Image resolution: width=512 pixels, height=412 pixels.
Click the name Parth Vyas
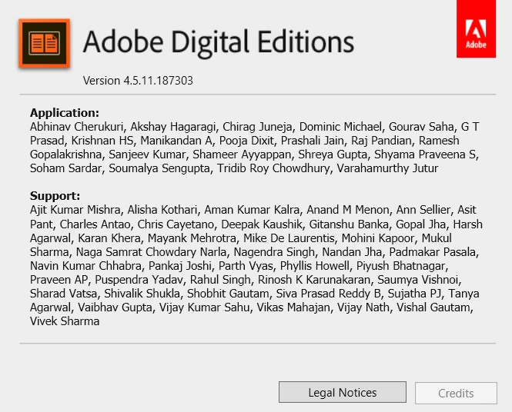(246, 266)
